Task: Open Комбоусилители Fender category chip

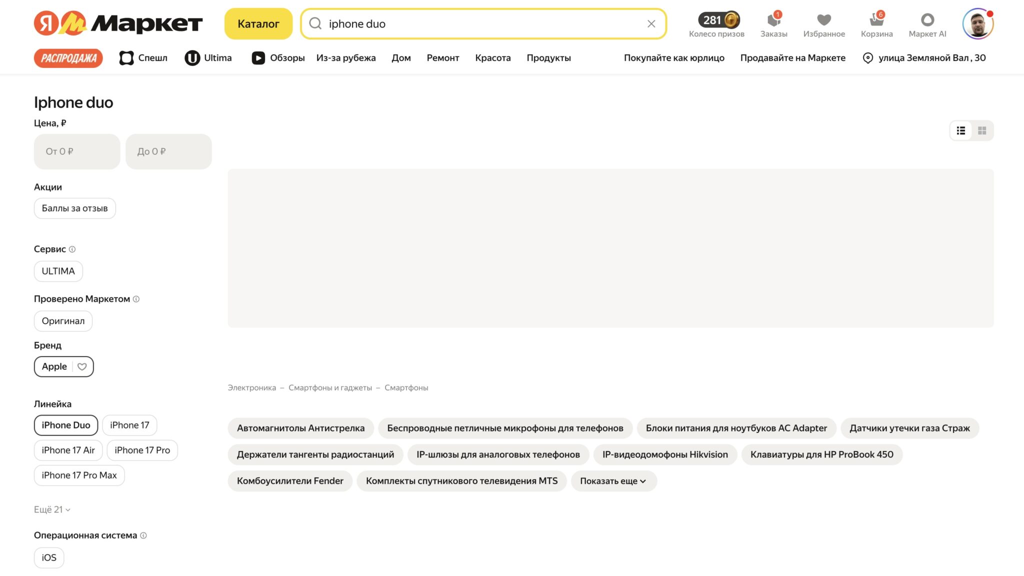Action: click(290, 481)
